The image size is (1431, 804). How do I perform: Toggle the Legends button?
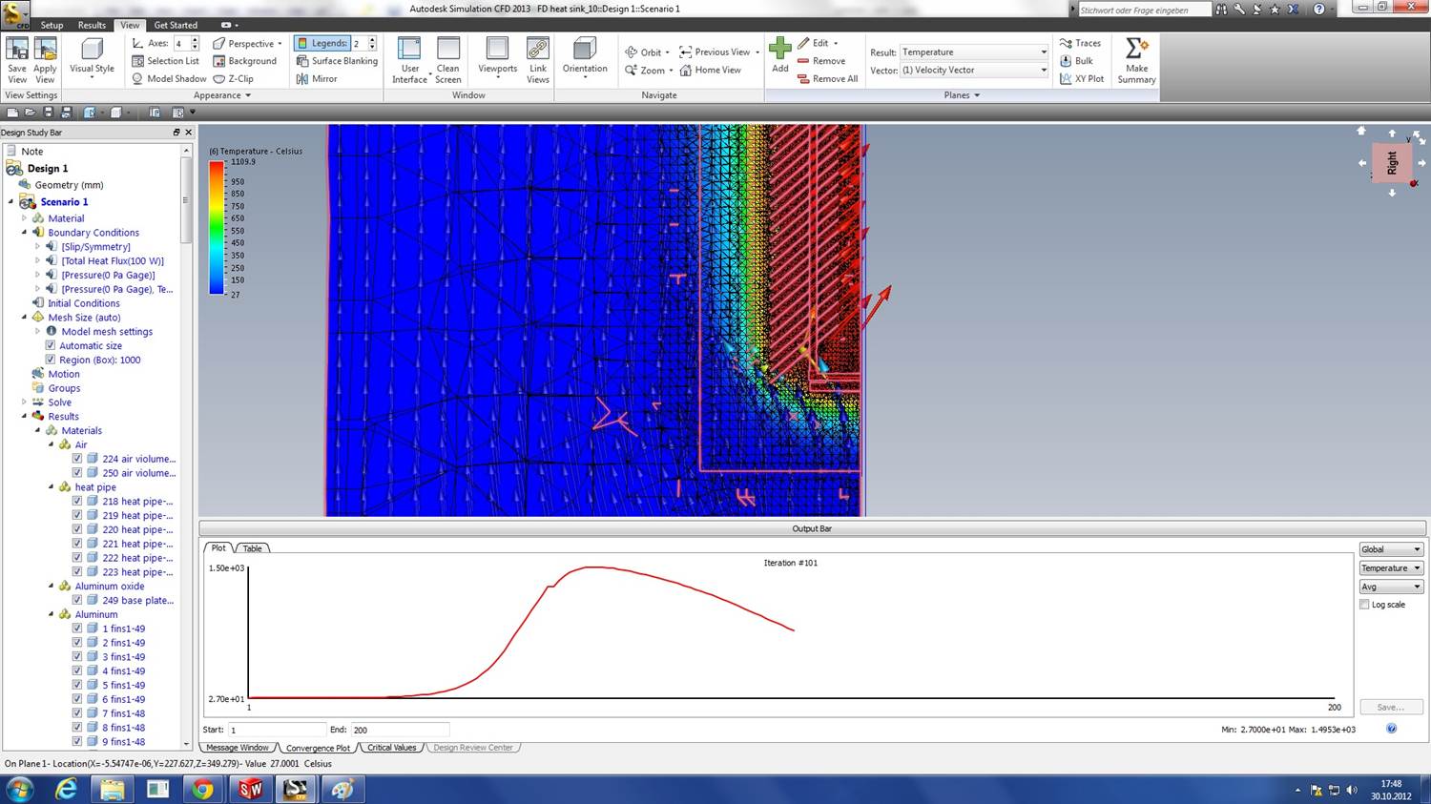(x=322, y=43)
